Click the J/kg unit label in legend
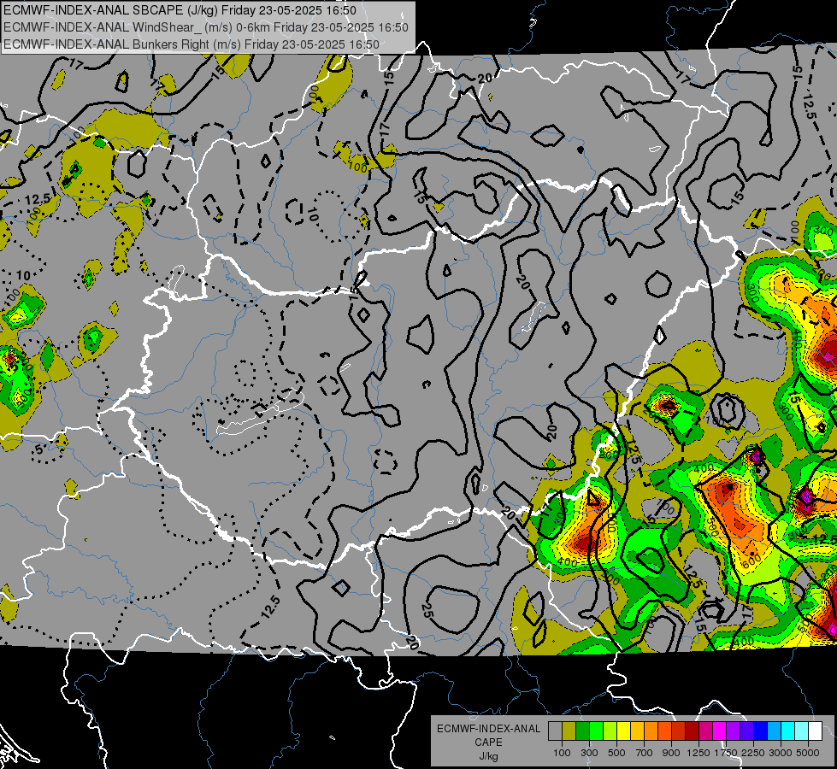Viewport: 837px width, 769px height. [x=488, y=756]
